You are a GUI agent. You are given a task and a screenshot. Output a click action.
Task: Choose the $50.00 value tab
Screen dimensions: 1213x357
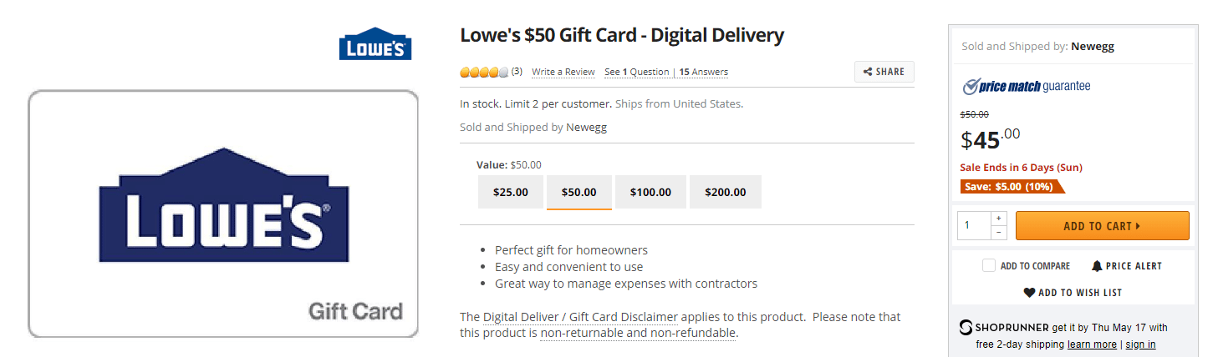(x=578, y=192)
